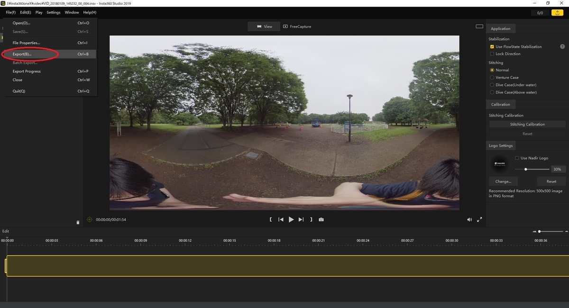Screen dimensions: 569x308
Task: Open the Edit(E) menu
Action: [26, 12]
